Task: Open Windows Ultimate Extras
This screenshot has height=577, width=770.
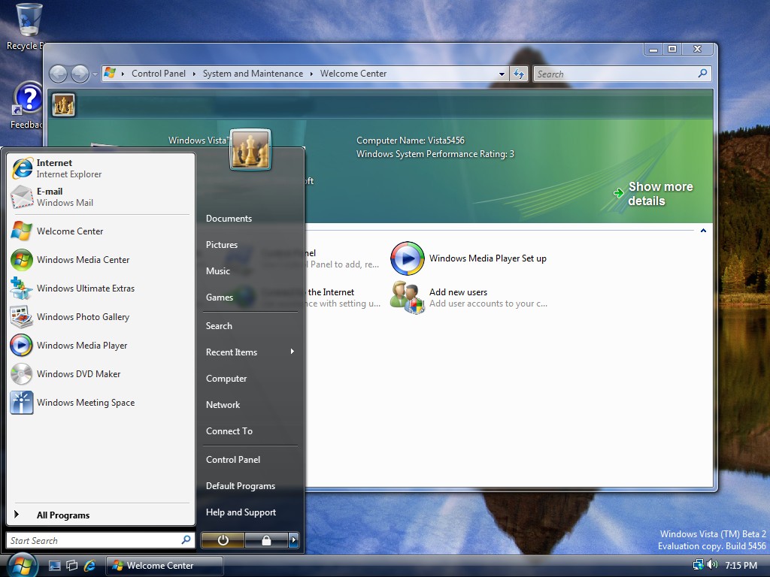Action: tap(101, 288)
